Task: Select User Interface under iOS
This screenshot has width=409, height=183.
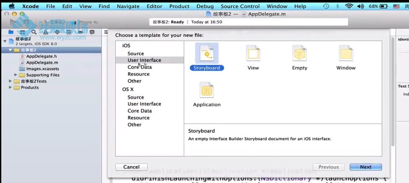Action: click(144, 60)
